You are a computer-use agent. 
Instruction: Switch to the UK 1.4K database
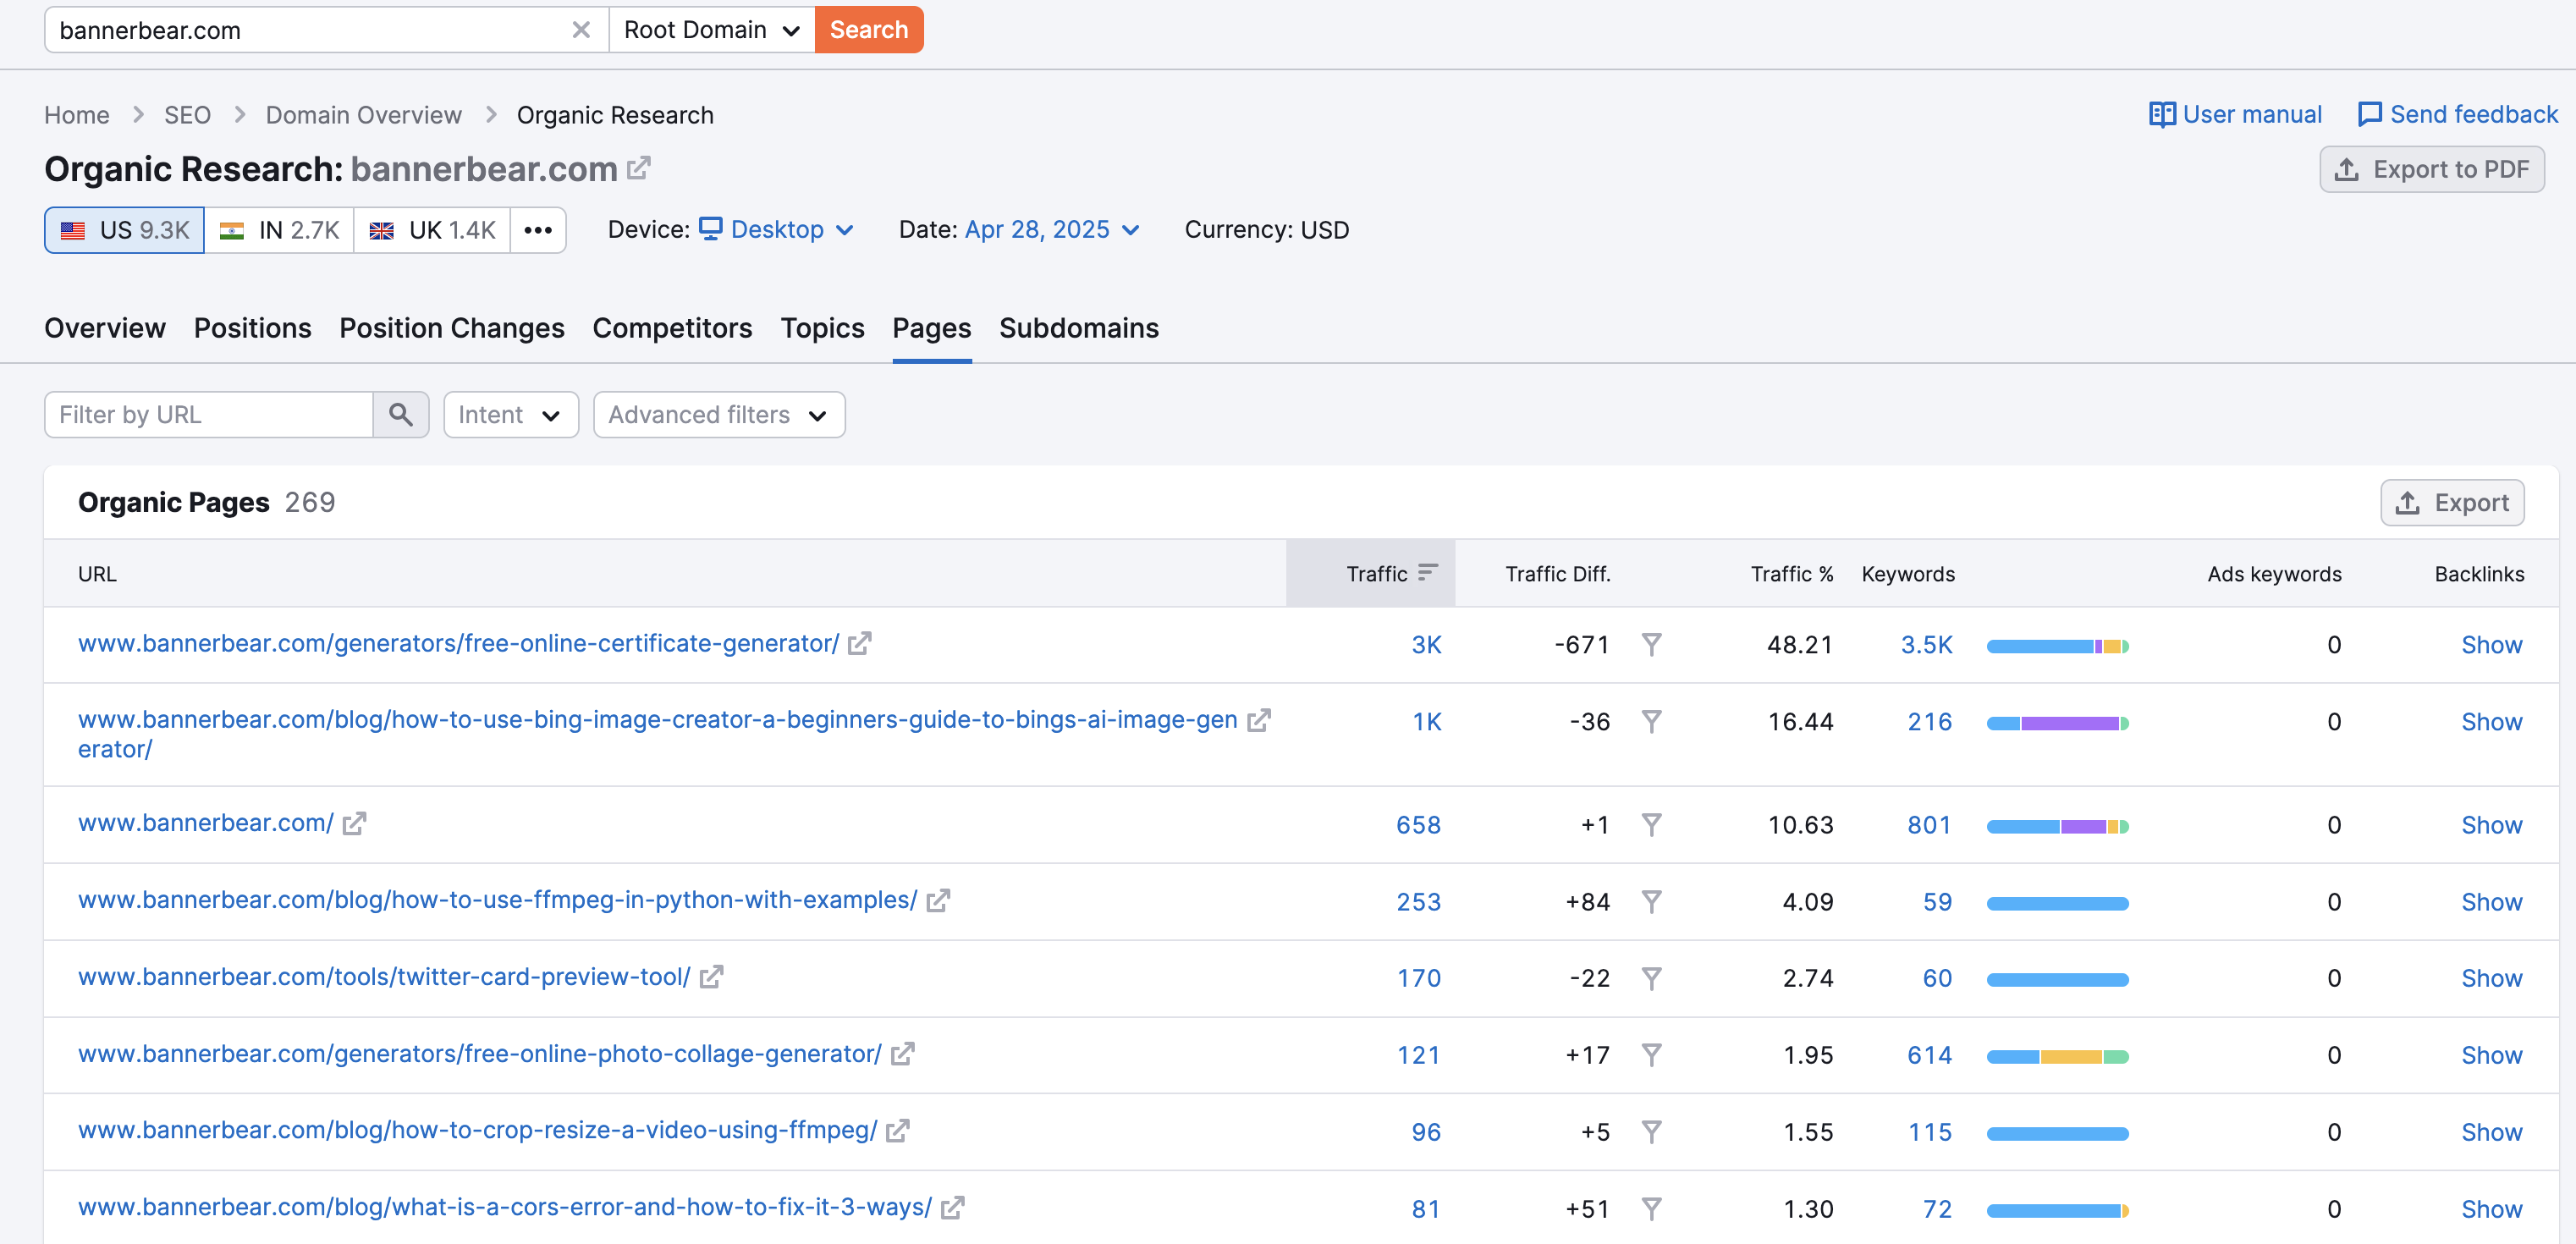point(432,230)
